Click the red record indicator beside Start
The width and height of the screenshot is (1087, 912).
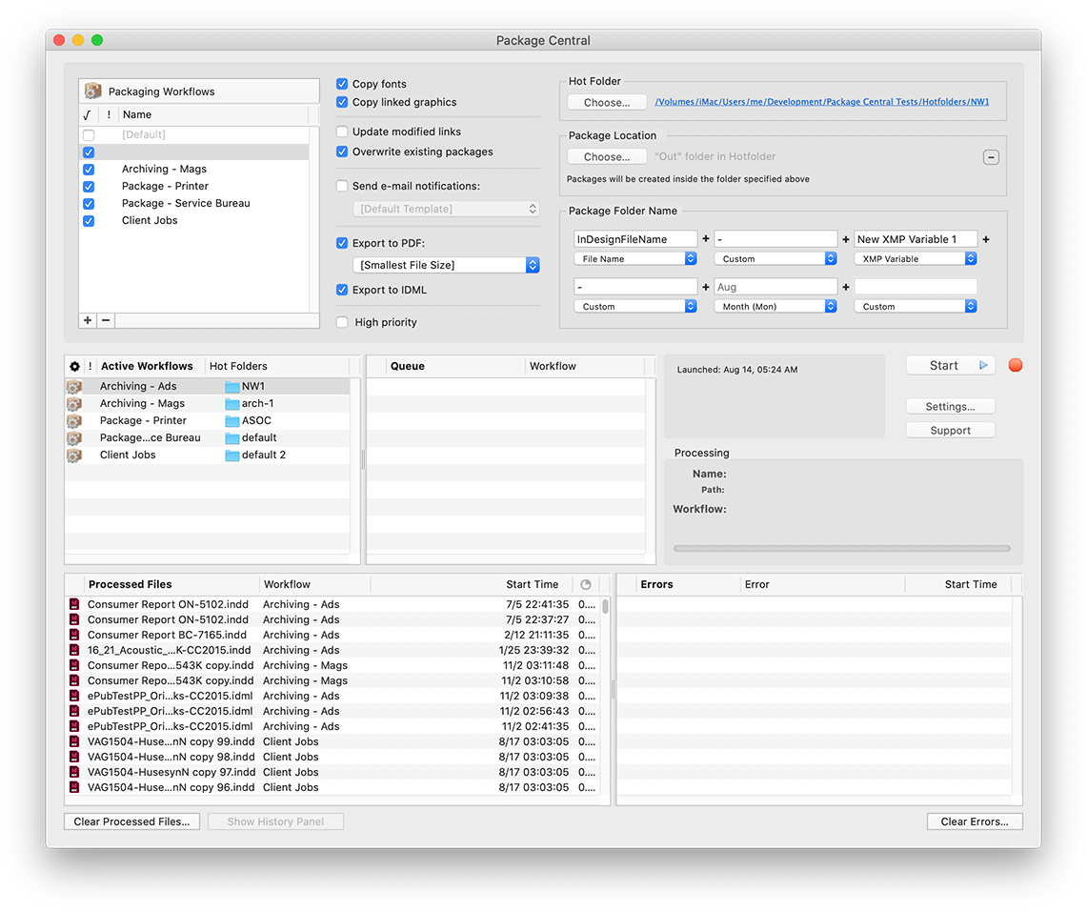coord(1015,365)
